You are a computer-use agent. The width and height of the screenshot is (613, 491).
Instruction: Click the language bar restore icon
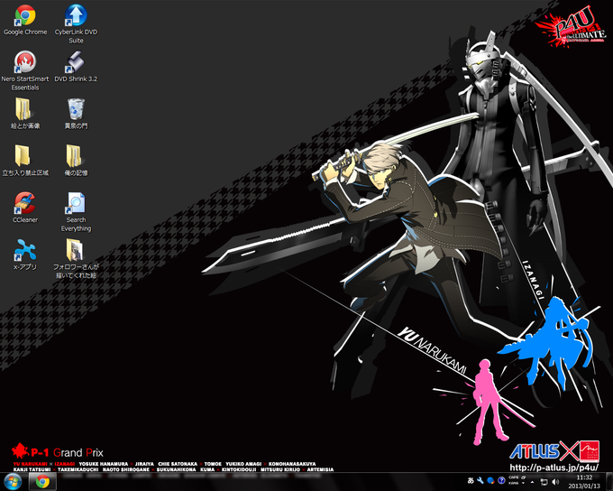524,477
